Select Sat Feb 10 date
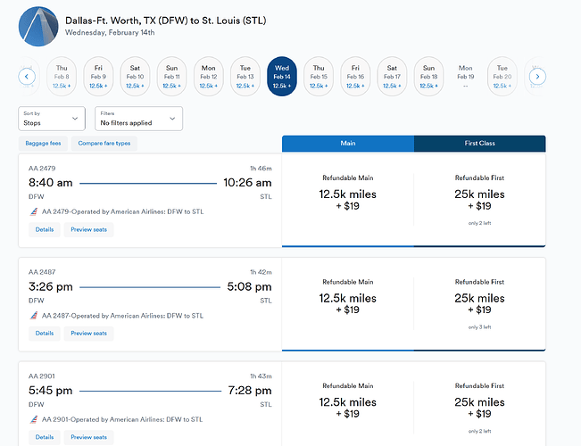The width and height of the screenshot is (581, 446). (x=135, y=77)
